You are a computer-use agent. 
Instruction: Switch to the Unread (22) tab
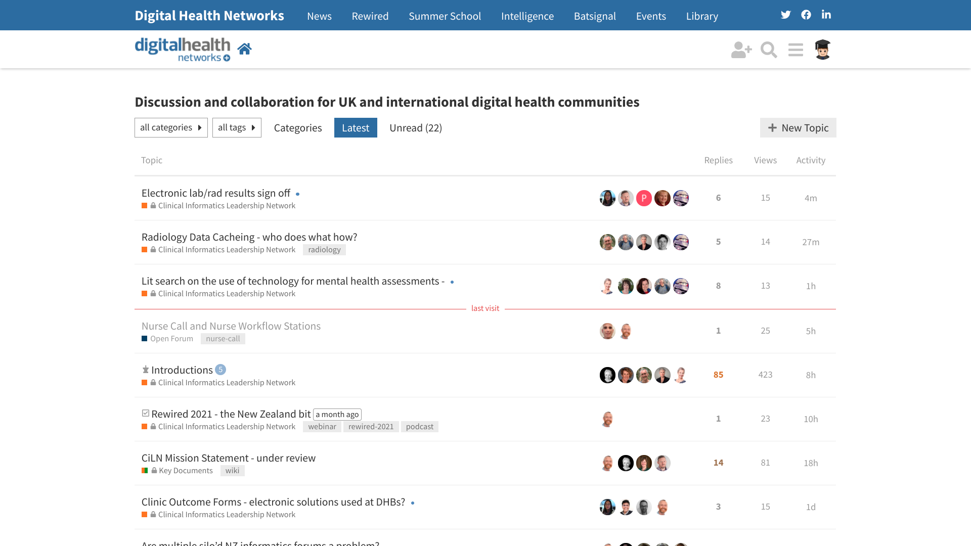416,128
